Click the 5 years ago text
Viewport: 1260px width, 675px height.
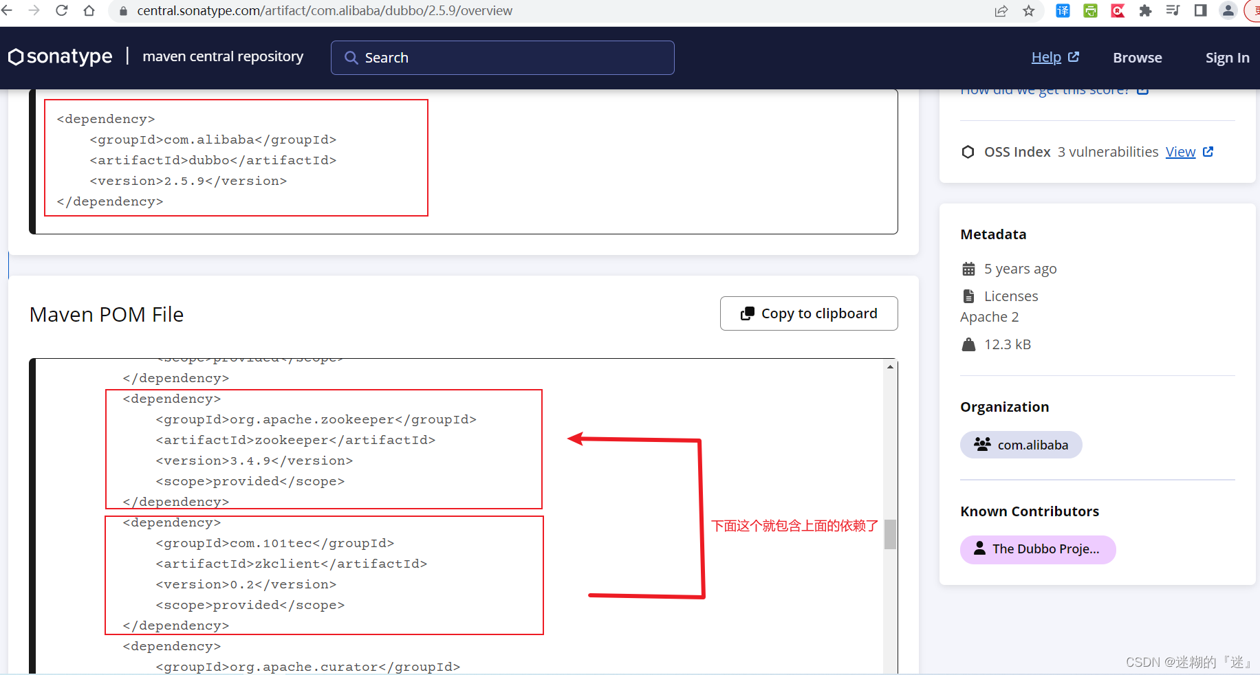pos(1021,269)
